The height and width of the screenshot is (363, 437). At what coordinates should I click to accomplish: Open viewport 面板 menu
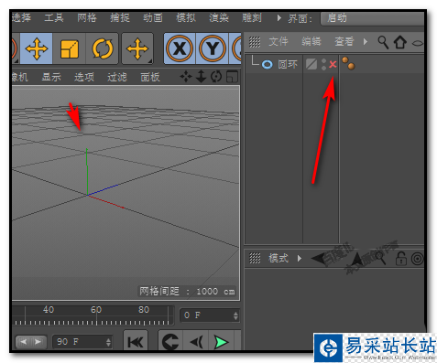point(150,77)
